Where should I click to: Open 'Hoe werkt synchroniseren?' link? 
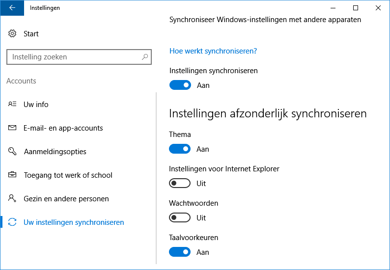[x=213, y=51]
